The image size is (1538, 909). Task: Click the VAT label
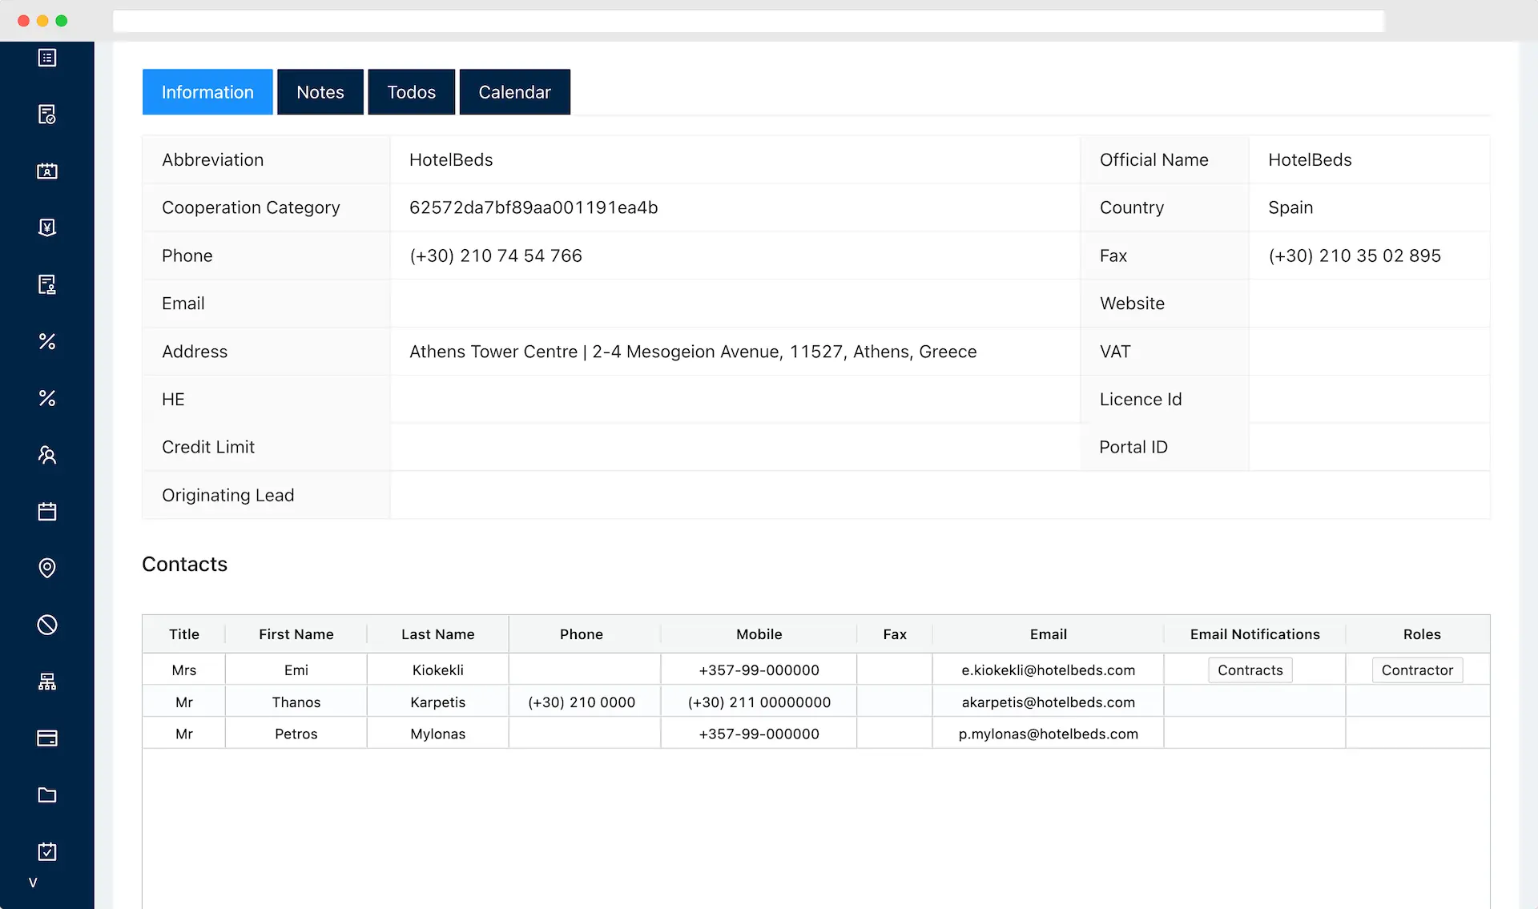tap(1115, 352)
